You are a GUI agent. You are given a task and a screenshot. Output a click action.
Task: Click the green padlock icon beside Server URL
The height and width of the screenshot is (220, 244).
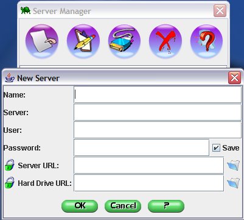(x=10, y=165)
